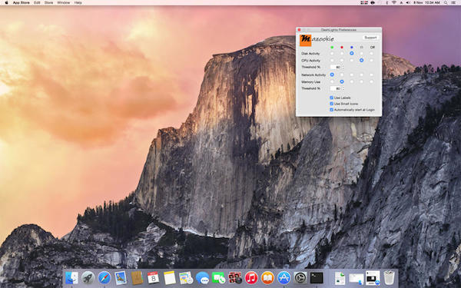
Task: Set Disk Activity to the green light
Action: click(x=332, y=54)
